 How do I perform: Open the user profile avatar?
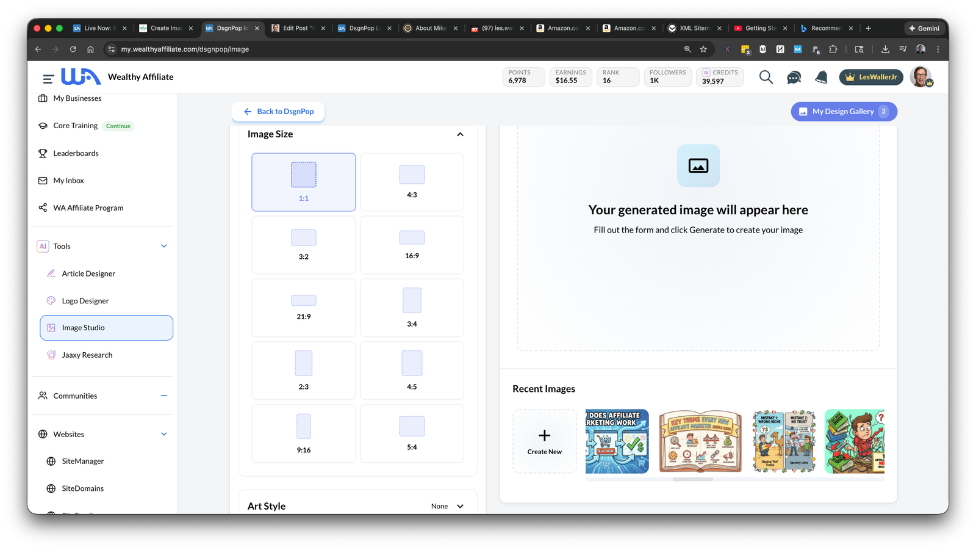tap(920, 77)
